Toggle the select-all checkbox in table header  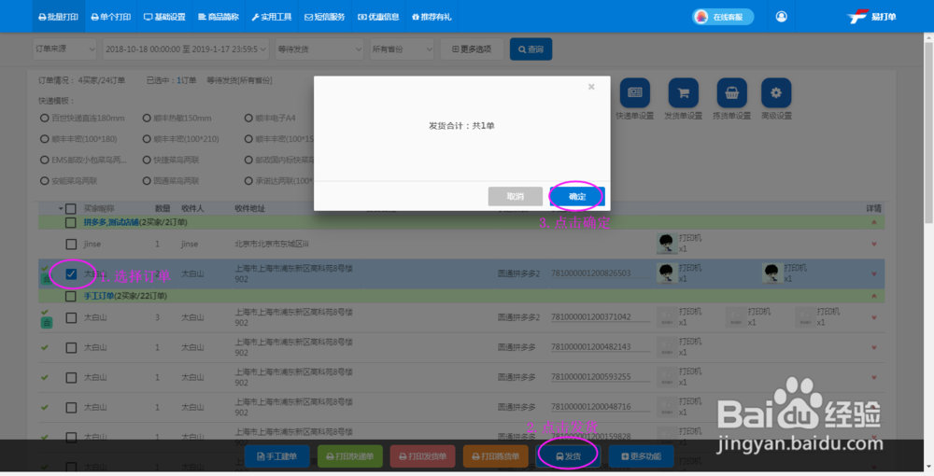point(71,209)
